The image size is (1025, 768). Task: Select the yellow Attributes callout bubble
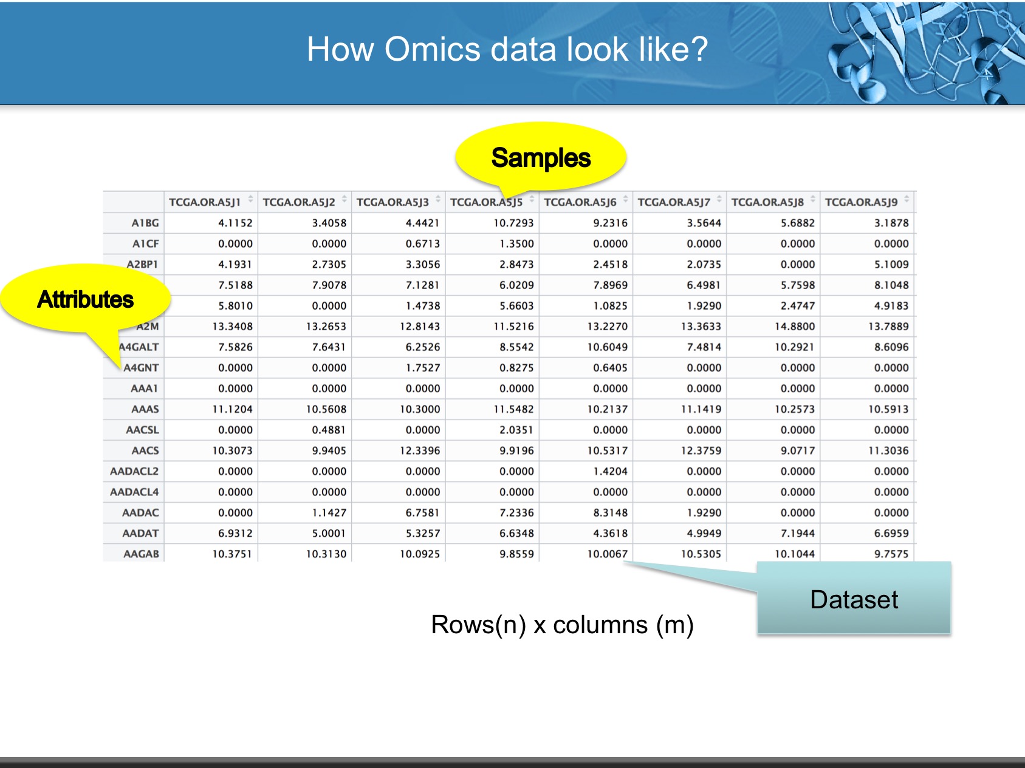tap(85, 299)
